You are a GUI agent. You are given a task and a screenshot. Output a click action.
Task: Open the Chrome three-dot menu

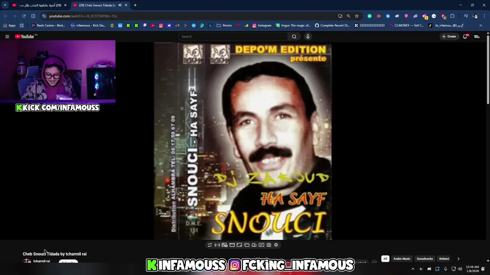tap(484, 16)
